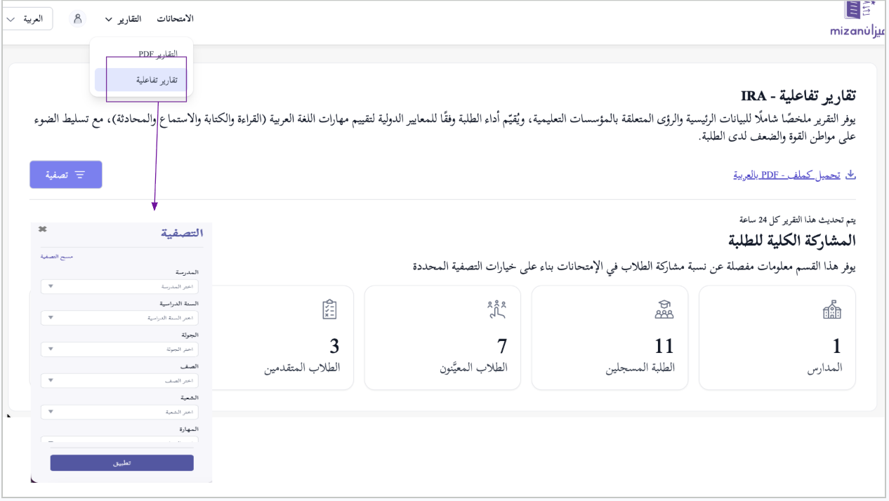The height and width of the screenshot is (501, 889).
Task: Expand the الشعبة section dropdown
Action: pyautogui.click(x=119, y=411)
